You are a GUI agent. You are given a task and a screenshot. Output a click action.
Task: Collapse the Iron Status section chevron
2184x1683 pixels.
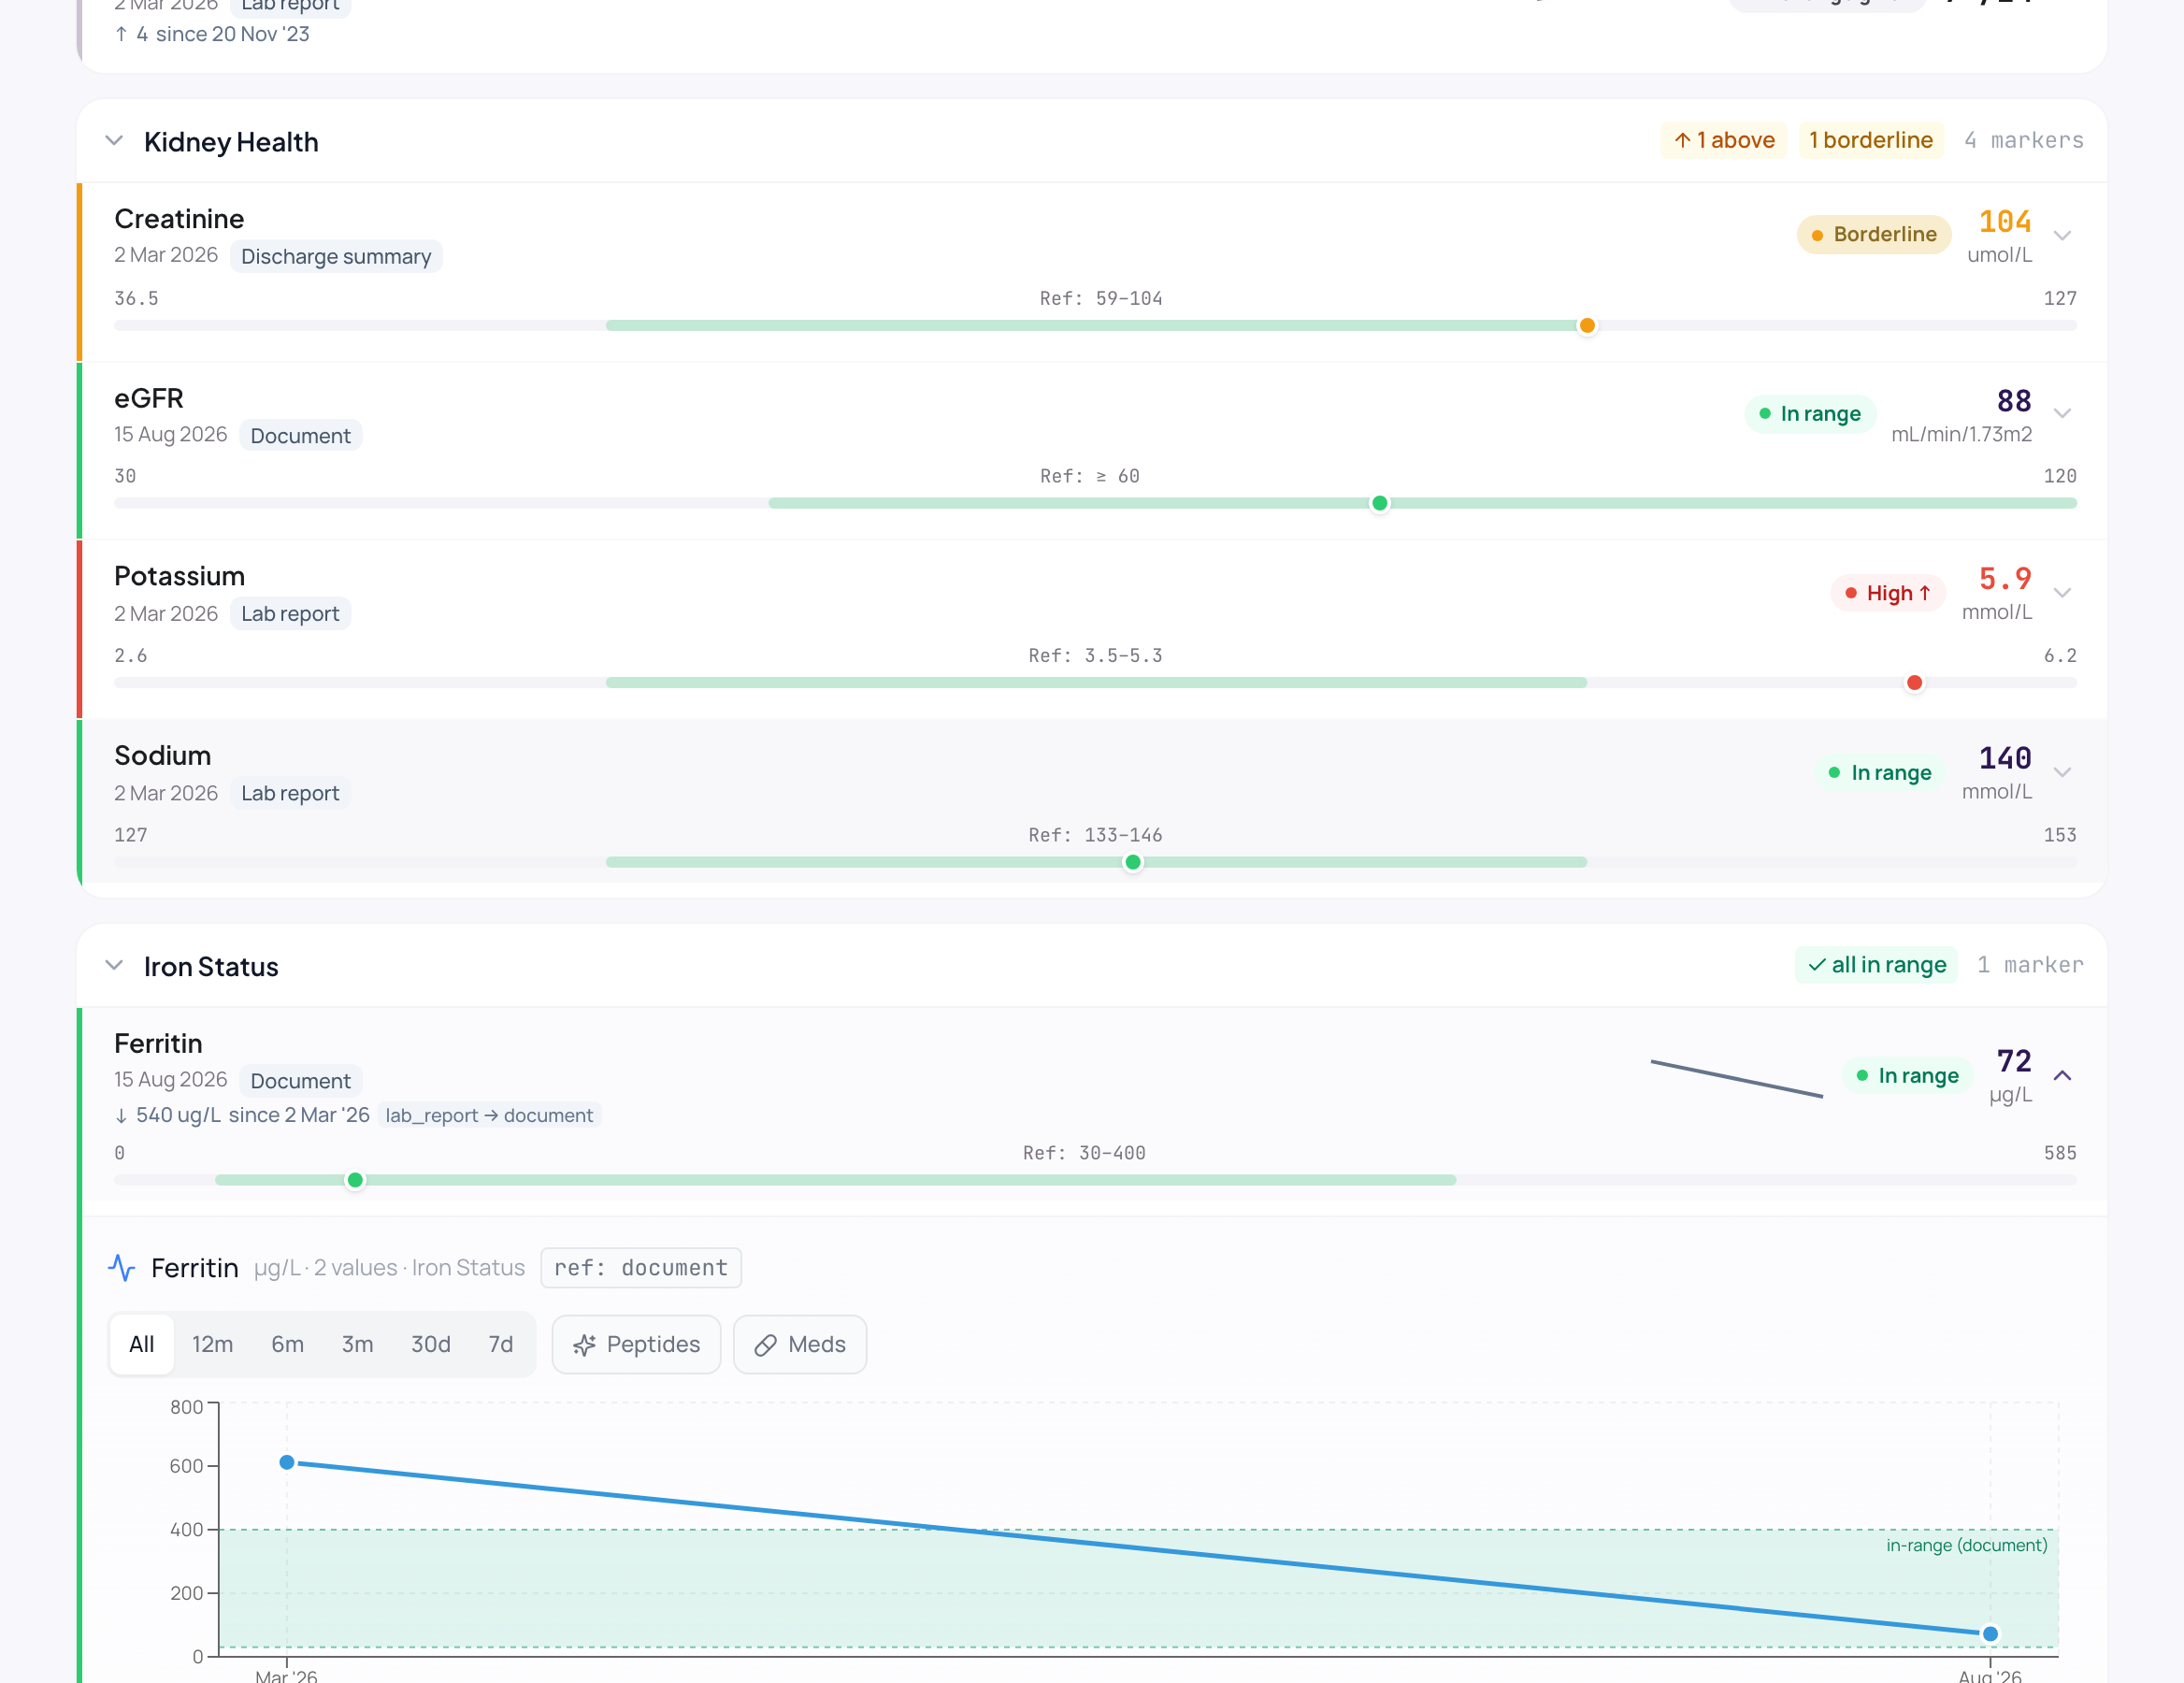pyautogui.click(x=114, y=965)
